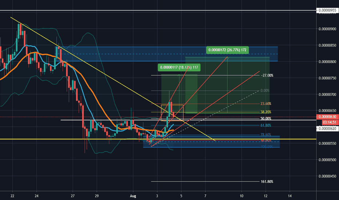The width and height of the screenshot is (339, 200).
Task: Click the 0.00000450 price axis label
Action: tap(327, 176)
